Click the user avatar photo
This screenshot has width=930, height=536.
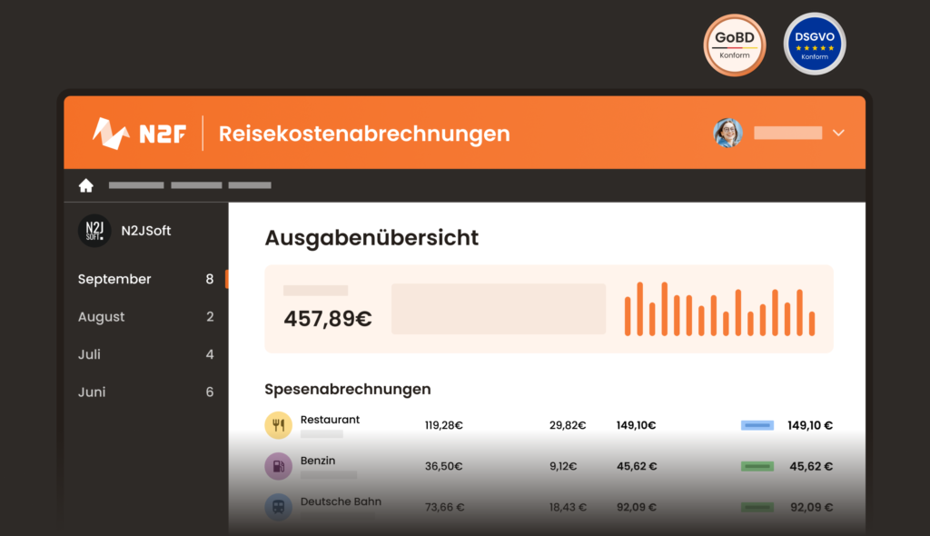click(727, 133)
